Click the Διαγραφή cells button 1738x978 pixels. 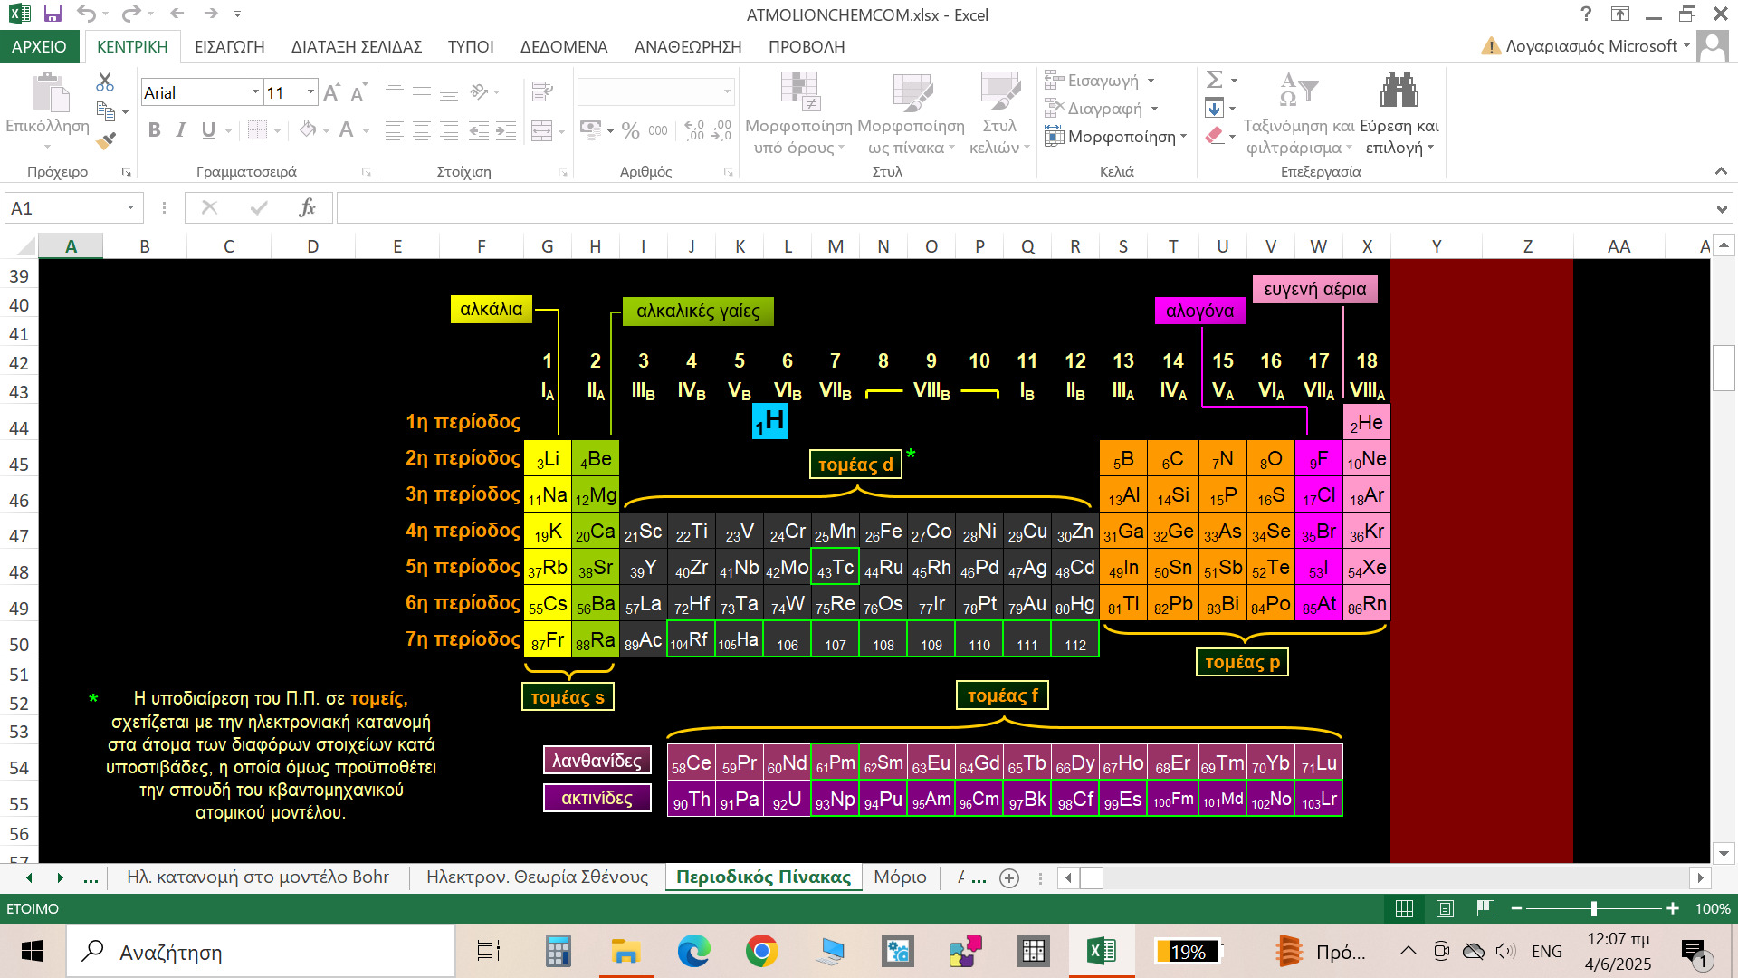click(x=1104, y=109)
